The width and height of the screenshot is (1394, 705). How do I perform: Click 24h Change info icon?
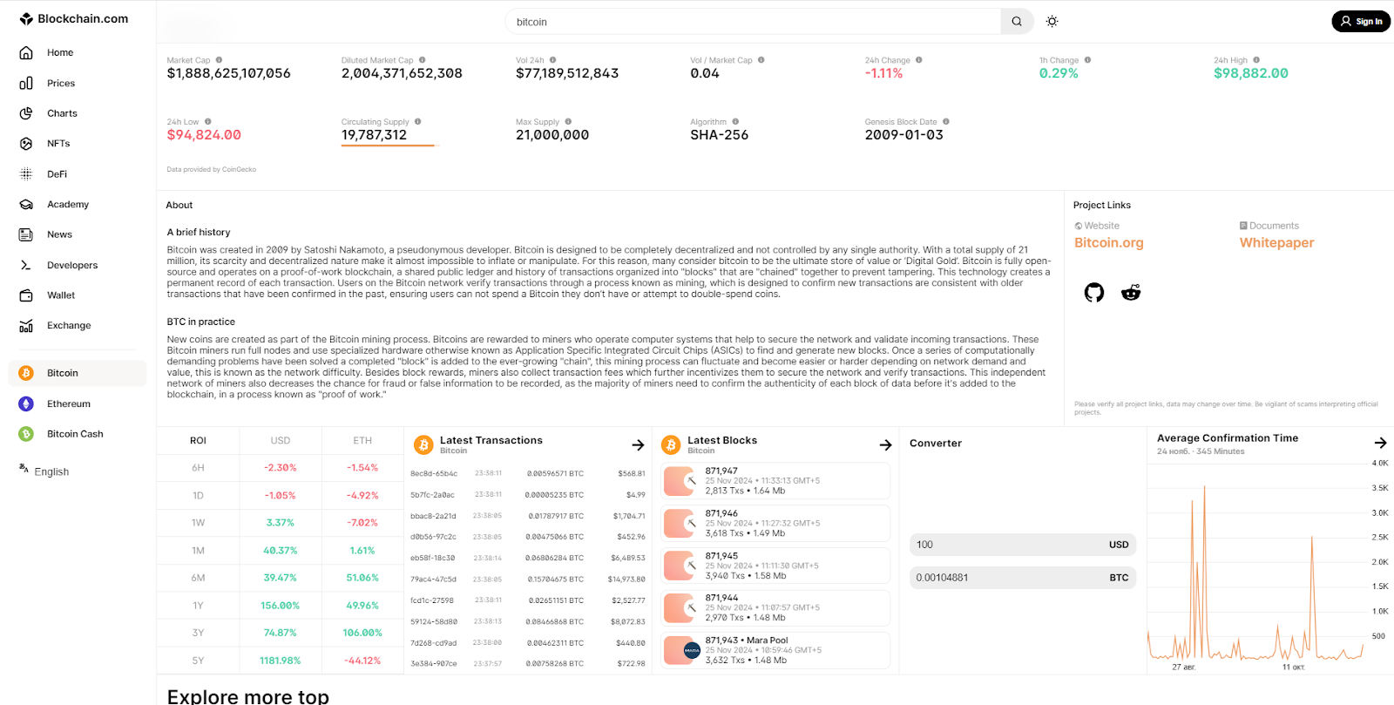tap(918, 60)
